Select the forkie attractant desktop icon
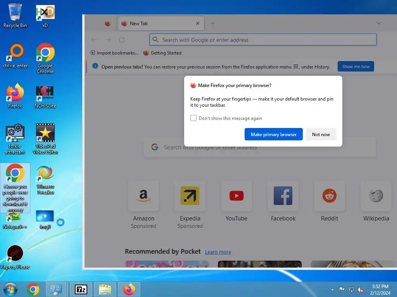The height and width of the screenshot is (297, 397). point(15,139)
